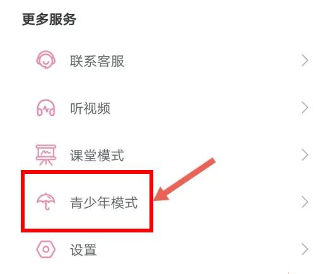Choose the 课堂模式 text label
Image resolution: width=328 pixels, height=274 pixels.
click(x=97, y=156)
